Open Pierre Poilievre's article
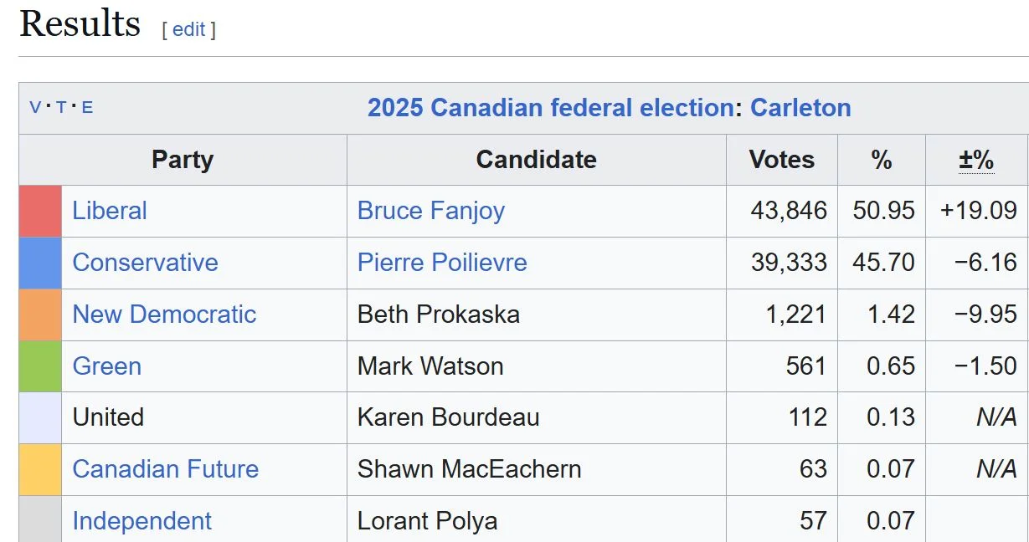This screenshot has width=1029, height=542. [x=442, y=263]
